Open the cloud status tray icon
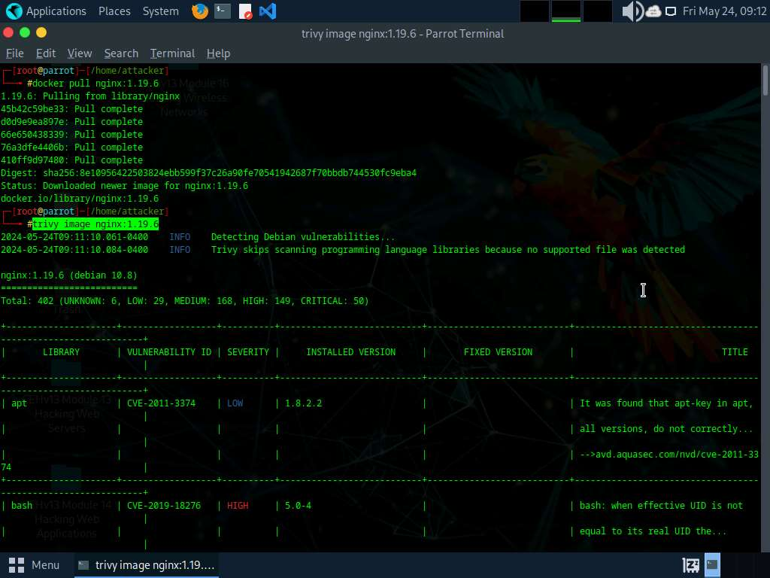The image size is (770, 578). pos(653,11)
